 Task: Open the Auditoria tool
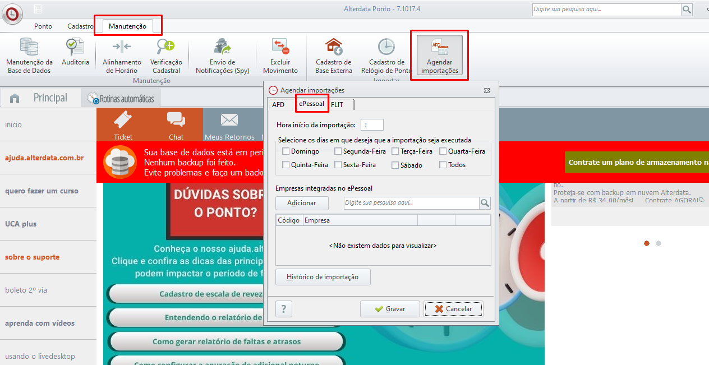point(75,52)
